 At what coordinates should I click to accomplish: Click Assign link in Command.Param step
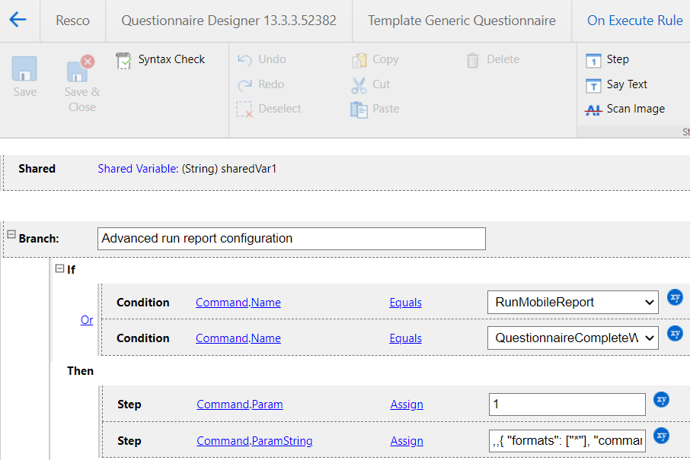tap(407, 404)
